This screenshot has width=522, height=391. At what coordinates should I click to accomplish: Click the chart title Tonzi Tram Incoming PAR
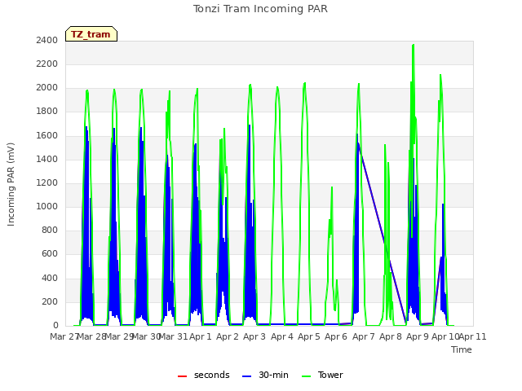(x=260, y=9)
